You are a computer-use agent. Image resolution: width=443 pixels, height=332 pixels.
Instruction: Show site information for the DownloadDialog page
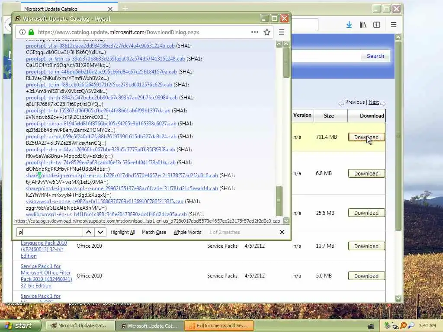point(22,32)
